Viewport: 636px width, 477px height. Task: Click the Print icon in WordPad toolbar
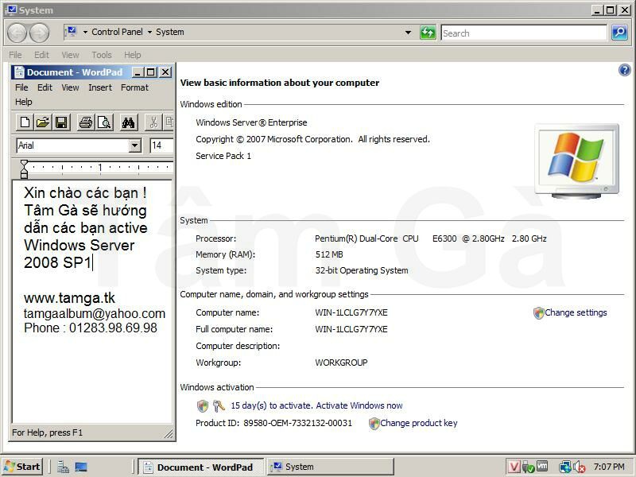[x=86, y=122]
